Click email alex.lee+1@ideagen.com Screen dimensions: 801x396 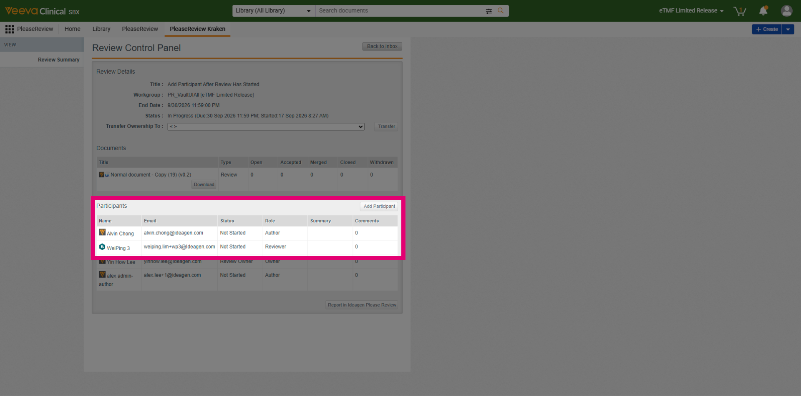(172, 275)
